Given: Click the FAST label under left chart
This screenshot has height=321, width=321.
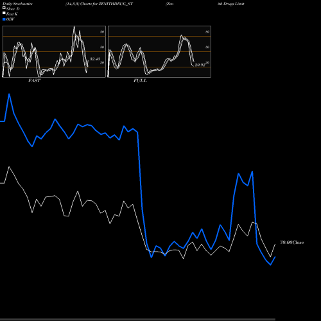Looking at the screenshot, I should (x=34, y=81).
